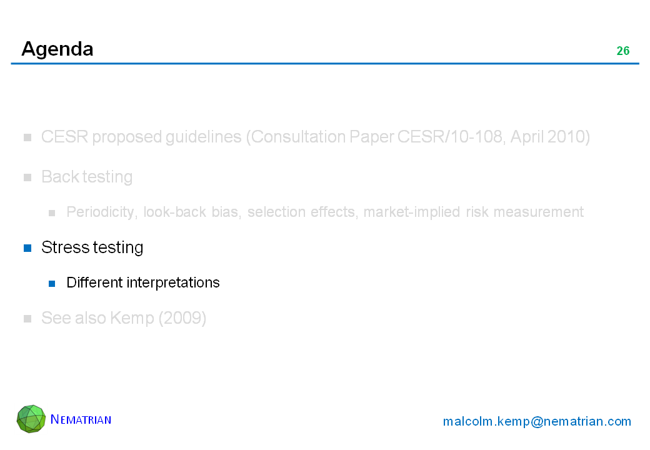The width and height of the screenshot is (650, 450).
Task: Click the grey bullet beside Back testing
Action: (27, 177)
